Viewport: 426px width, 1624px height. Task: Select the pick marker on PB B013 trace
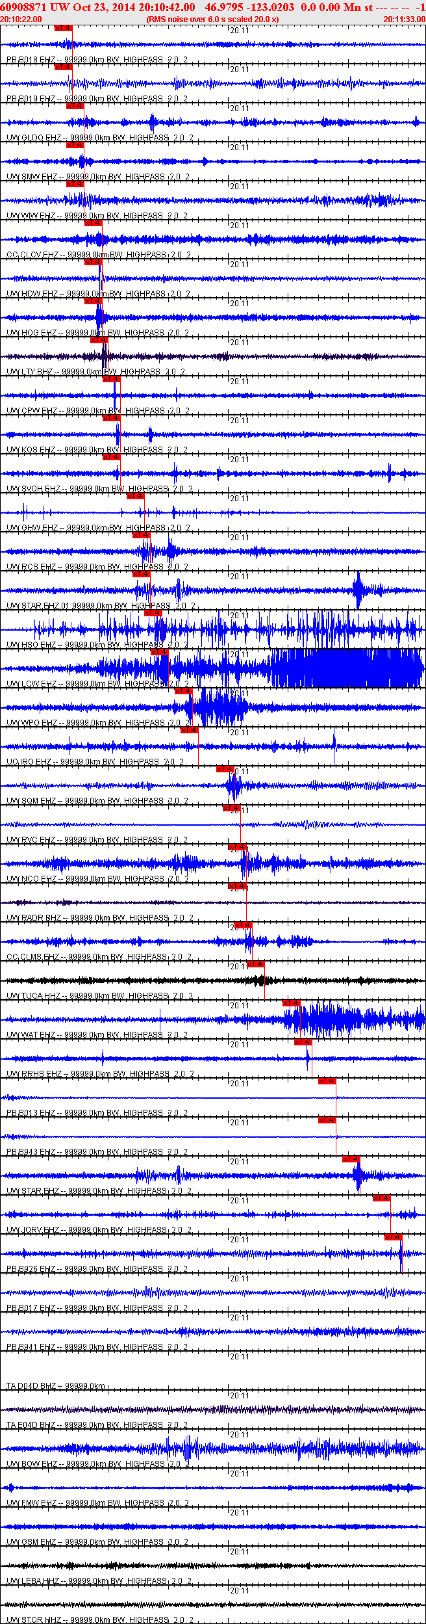click(x=327, y=1081)
